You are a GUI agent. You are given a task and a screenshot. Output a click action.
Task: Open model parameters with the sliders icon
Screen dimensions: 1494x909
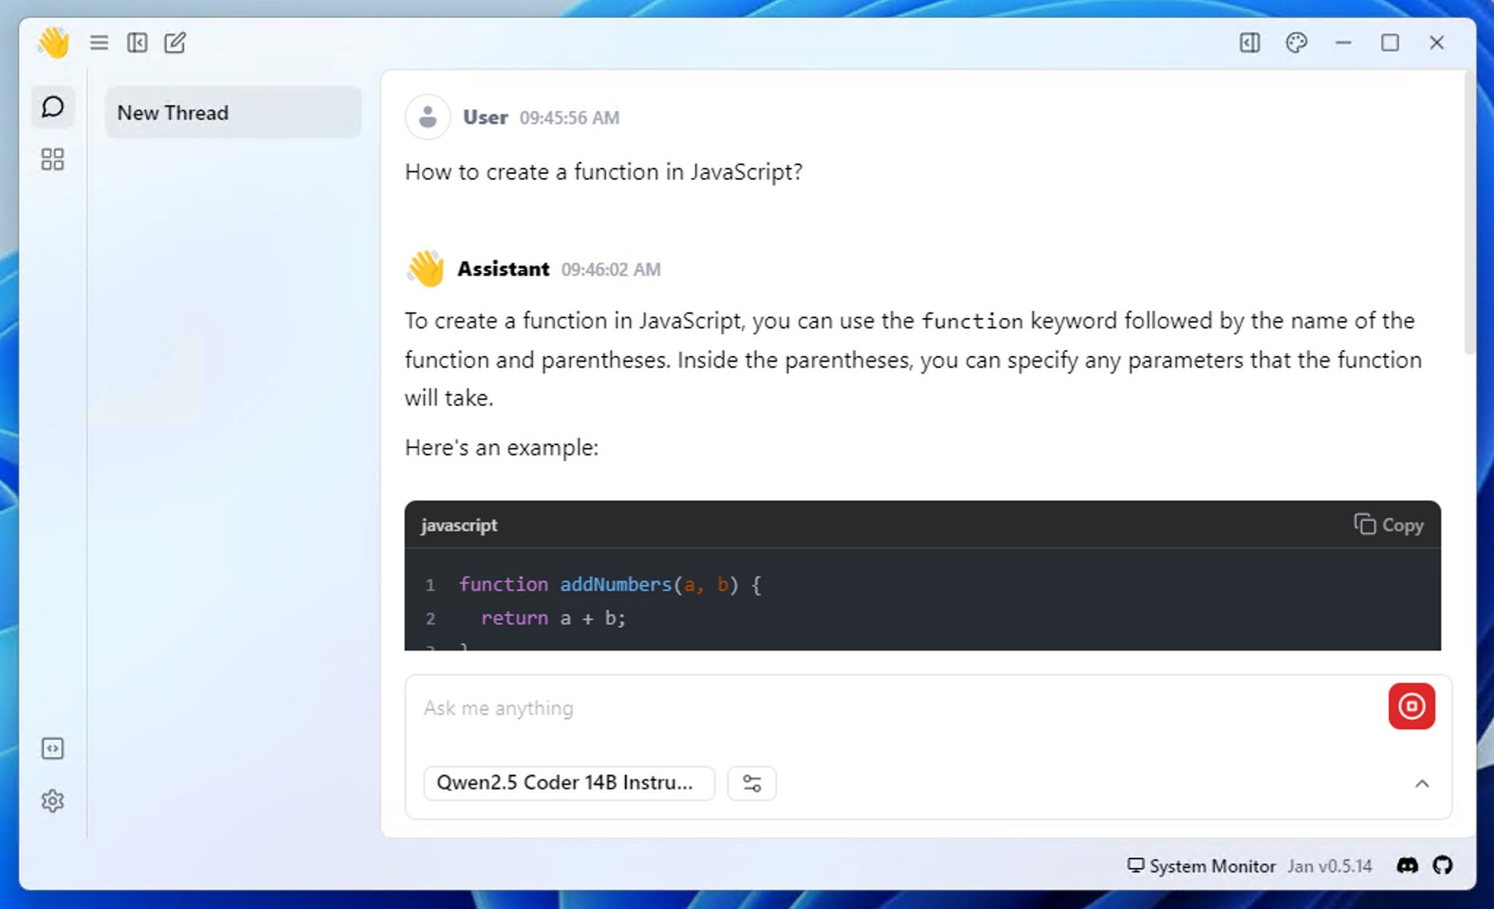pos(752,783)
